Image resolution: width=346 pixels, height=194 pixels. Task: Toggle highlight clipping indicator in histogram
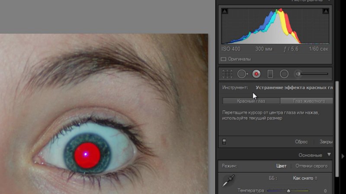[325, 11]
